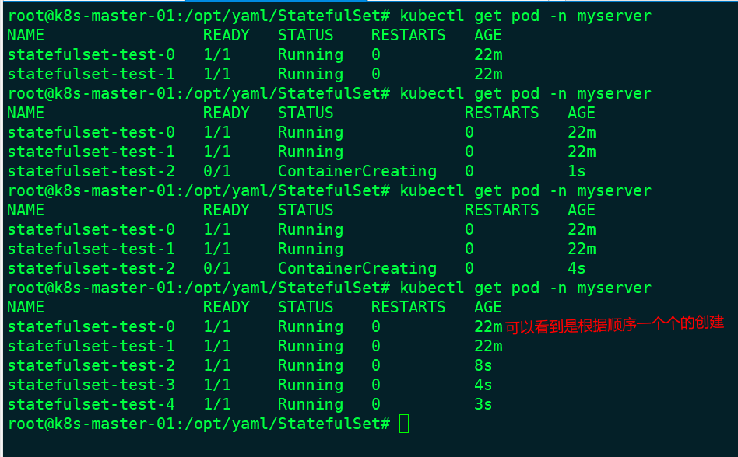Click the STATUS header in the last output
738x457 pixels.
click(x=305, y=307)
